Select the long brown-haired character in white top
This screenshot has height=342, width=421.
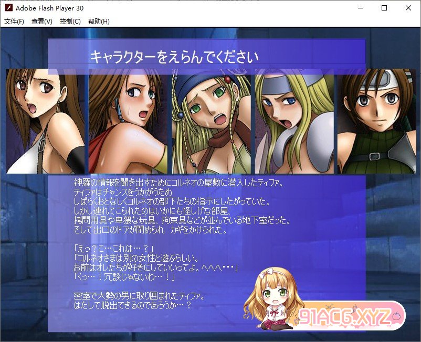pos(45,121)
